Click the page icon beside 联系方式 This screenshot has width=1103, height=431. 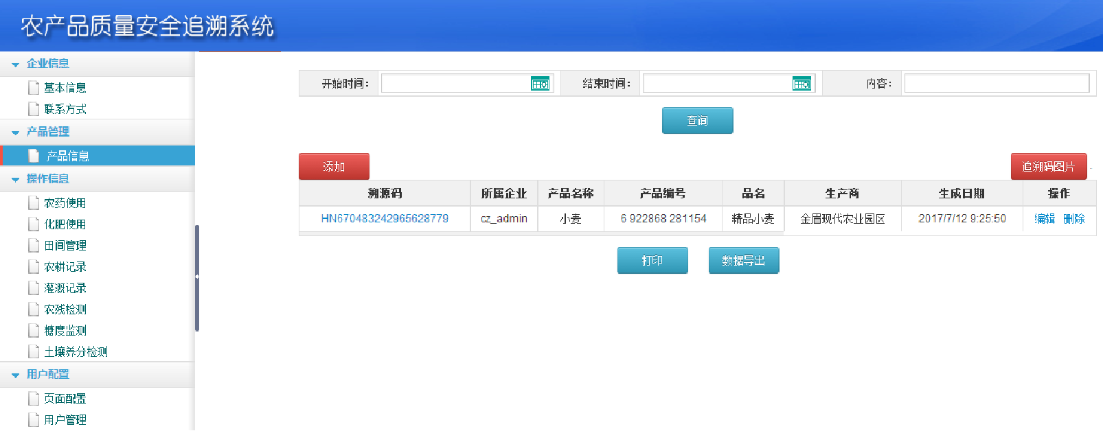(33, 109)
